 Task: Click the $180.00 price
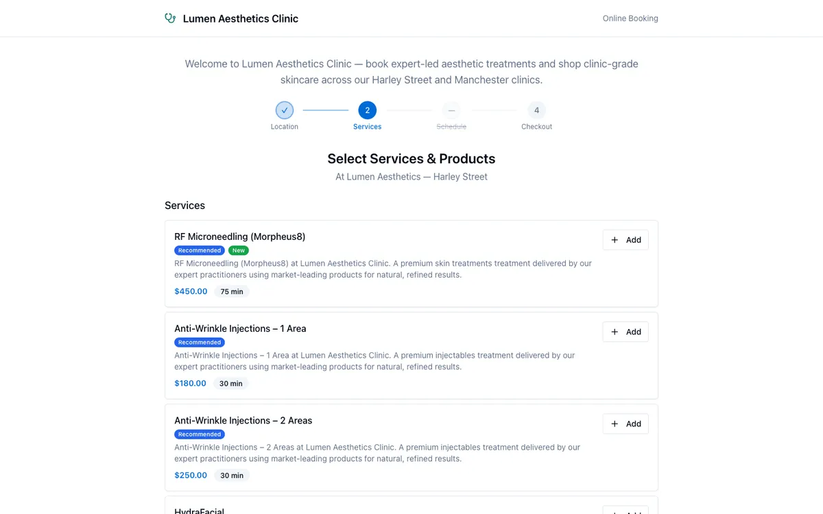point(190,383)
